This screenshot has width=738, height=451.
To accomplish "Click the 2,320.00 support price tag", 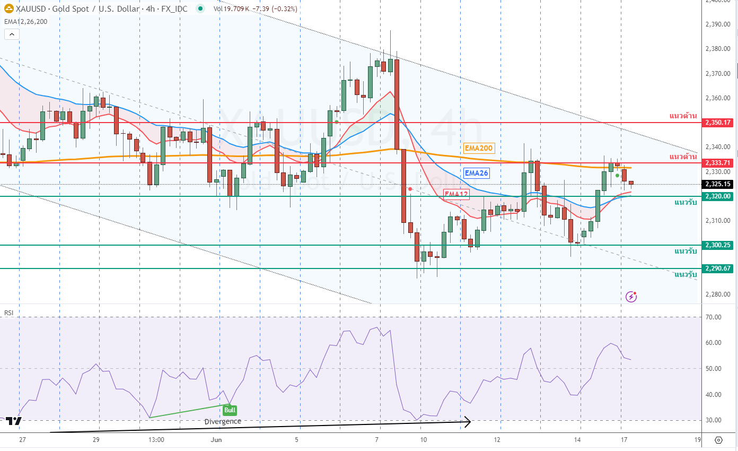I will tap(718, 196).
